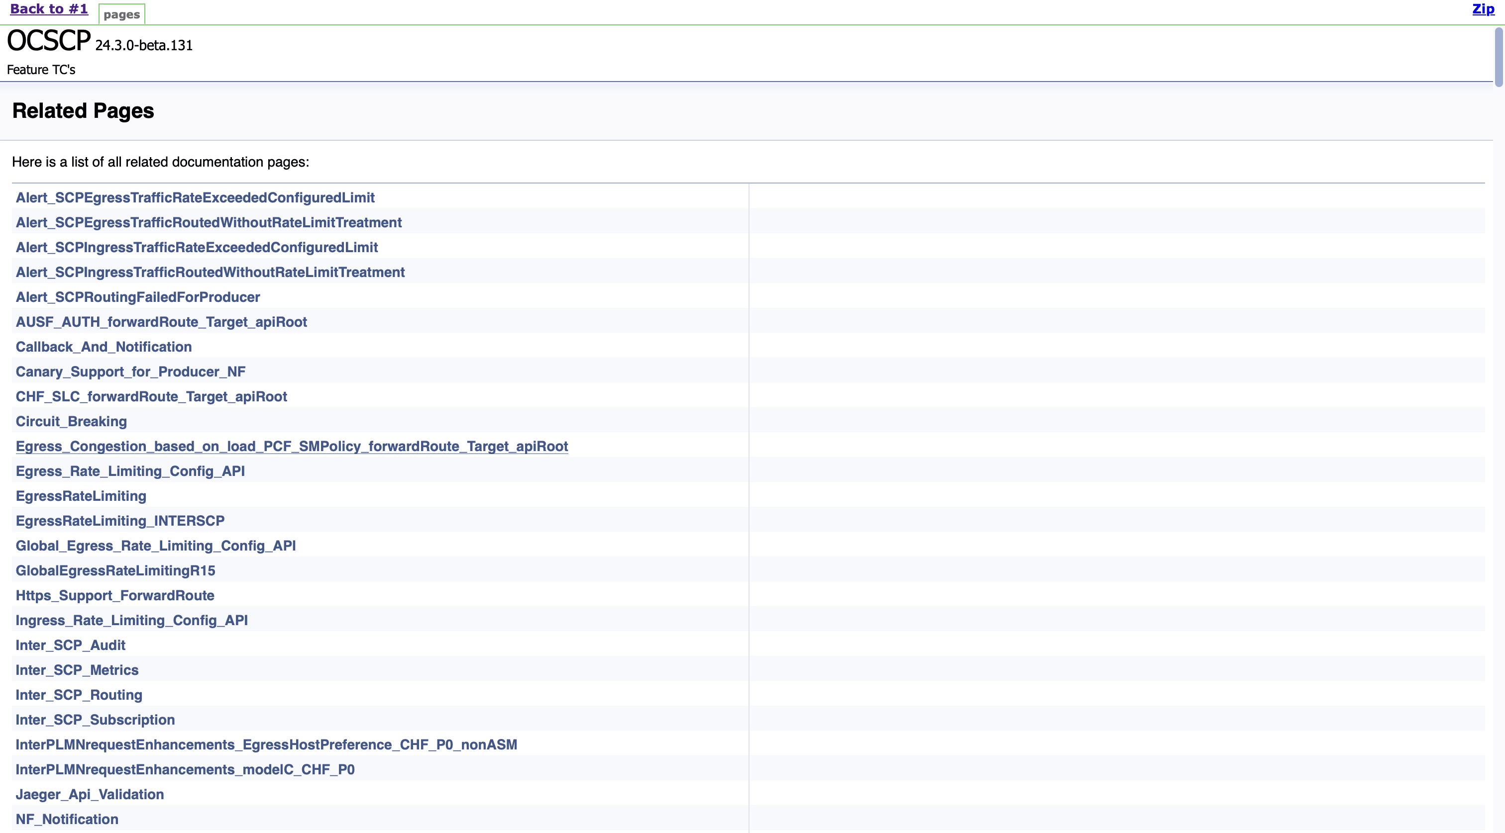Click the 'Back to #1' link
Image resolution: width=1505 pixels, height=833 pixels.
(49, 9)
